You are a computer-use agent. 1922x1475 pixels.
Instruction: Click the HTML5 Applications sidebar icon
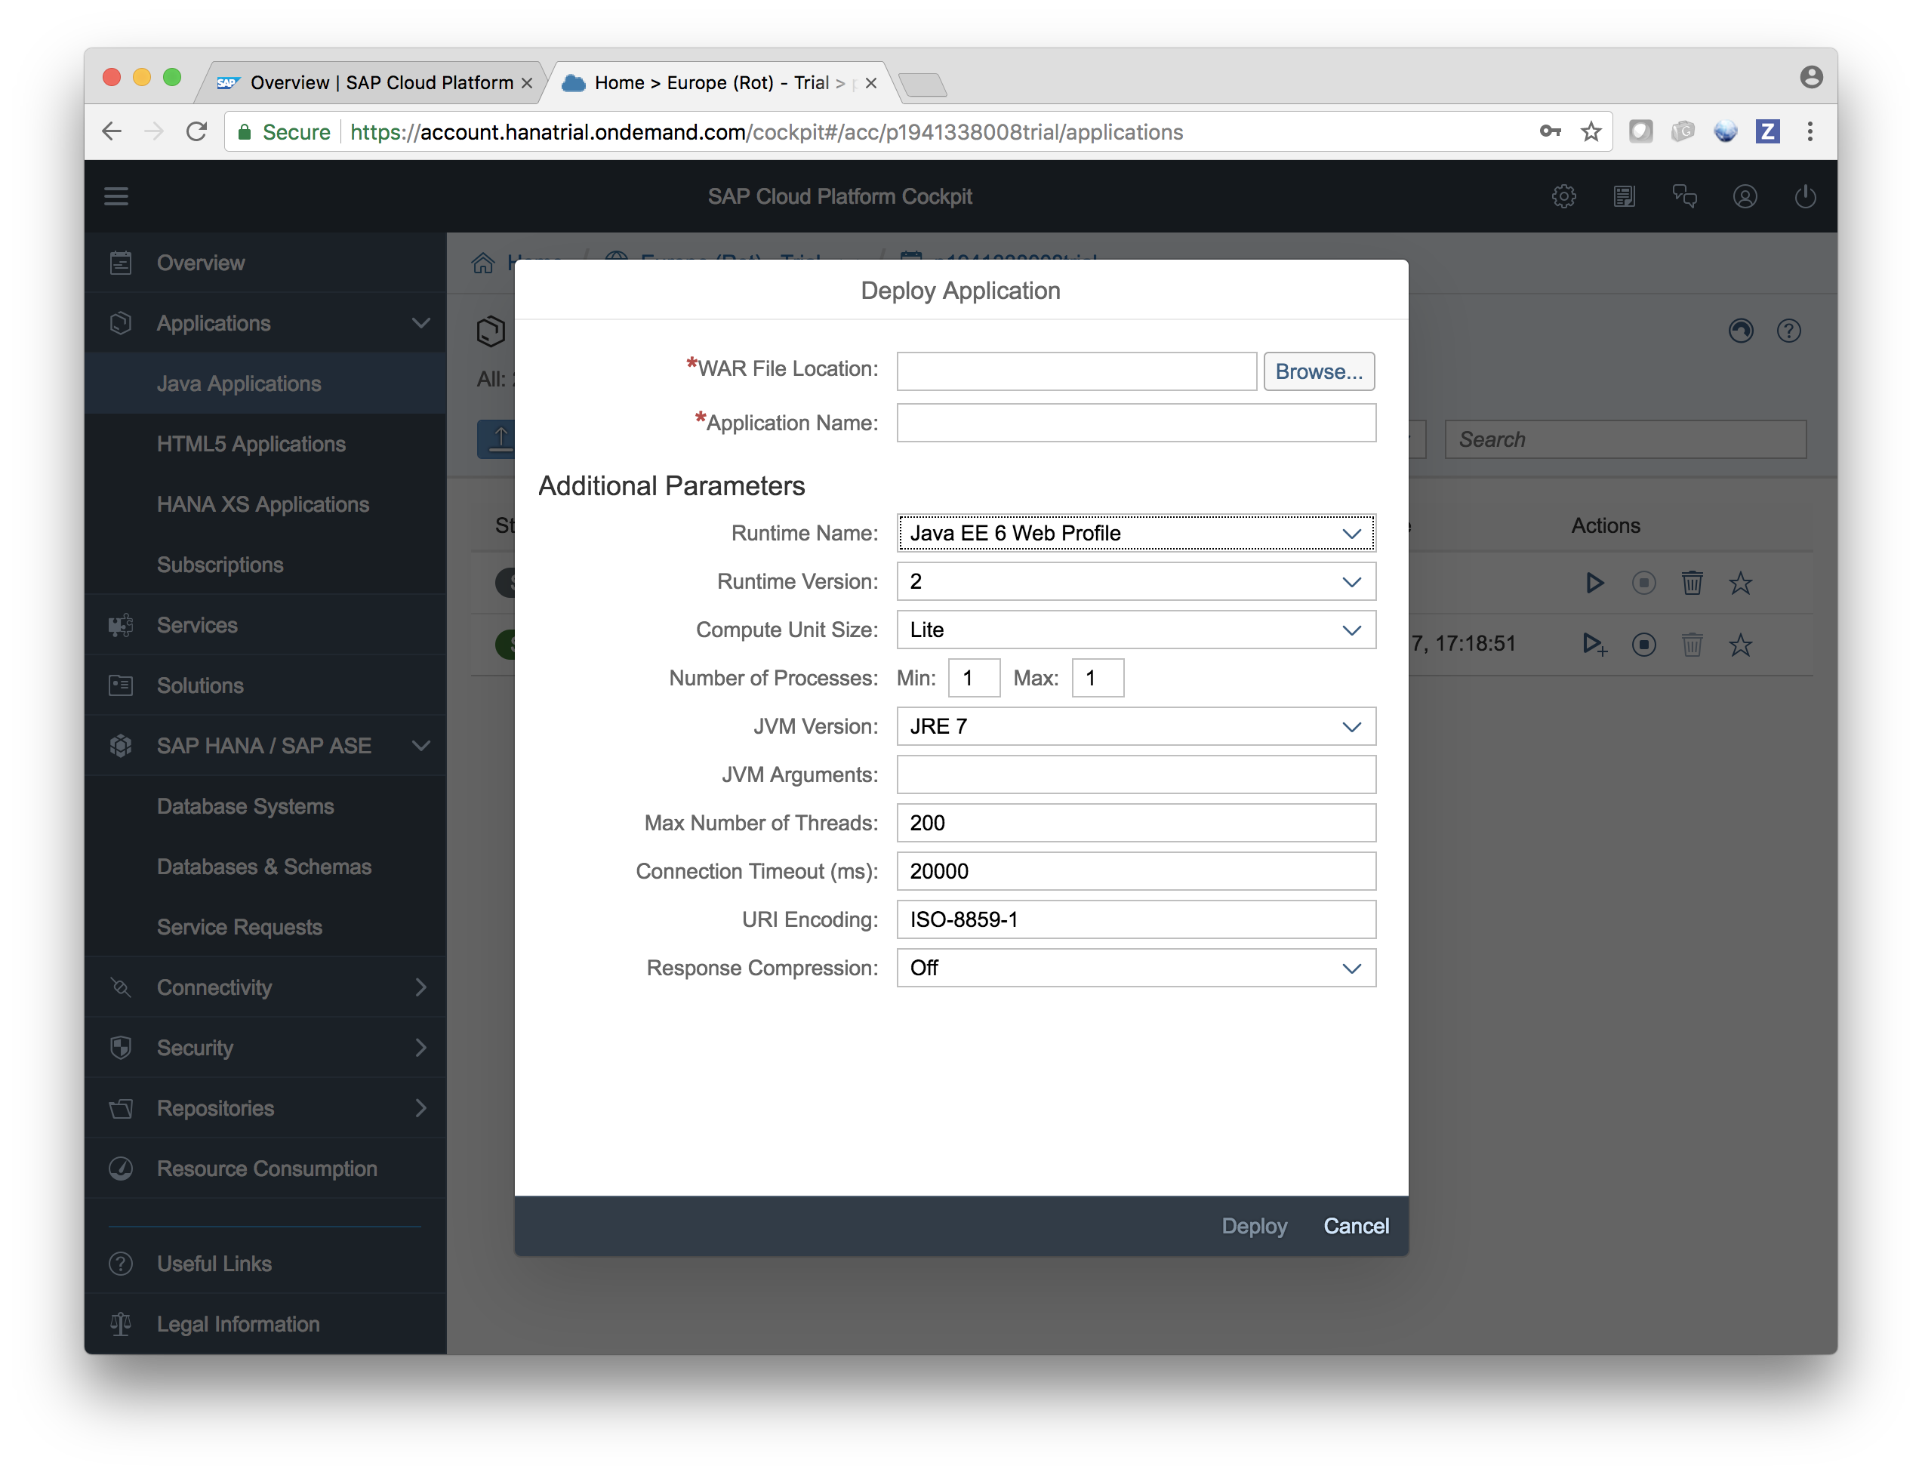coord(252,443)
